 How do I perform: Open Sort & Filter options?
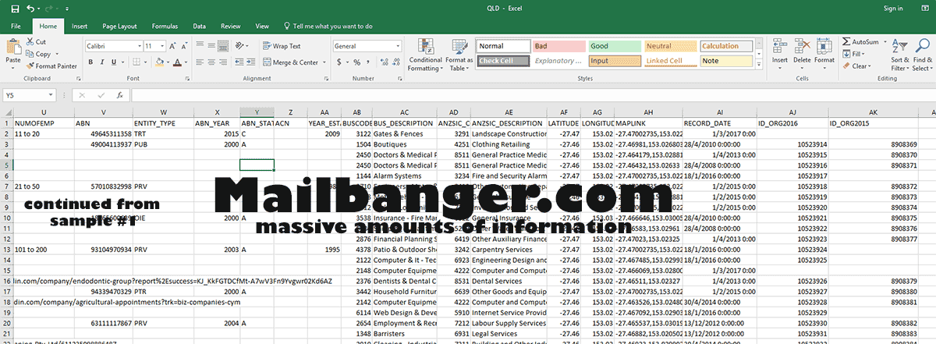click(x=900, y=55)
